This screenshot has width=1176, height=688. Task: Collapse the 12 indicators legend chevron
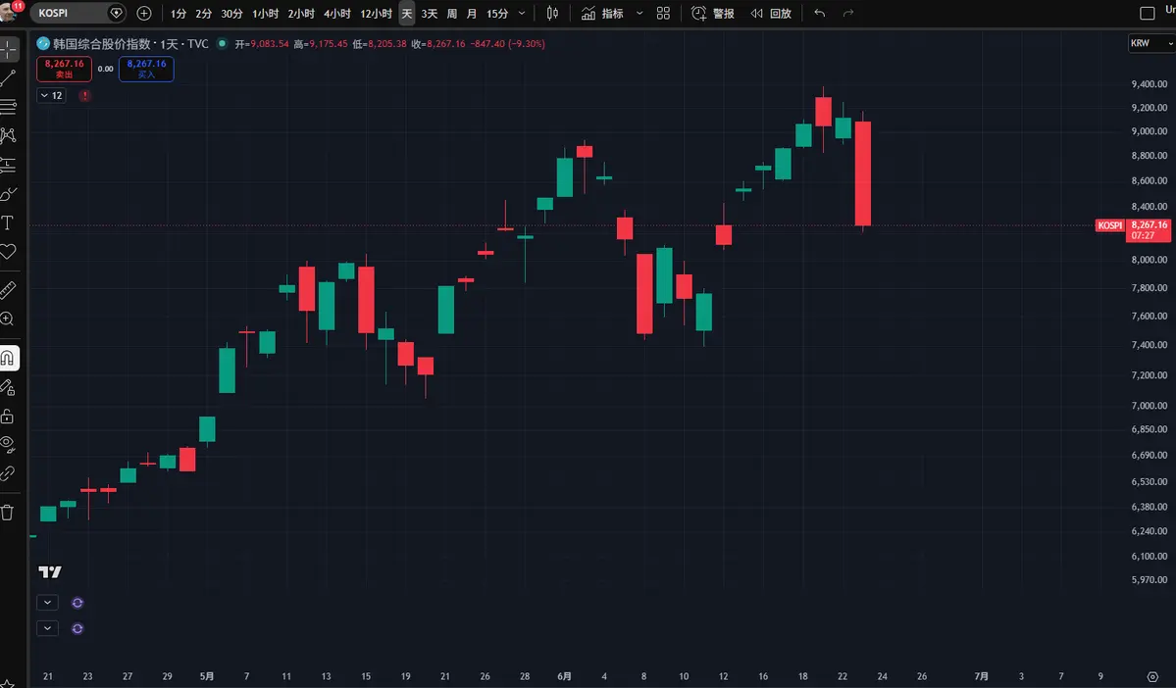(x=52, y=95)
